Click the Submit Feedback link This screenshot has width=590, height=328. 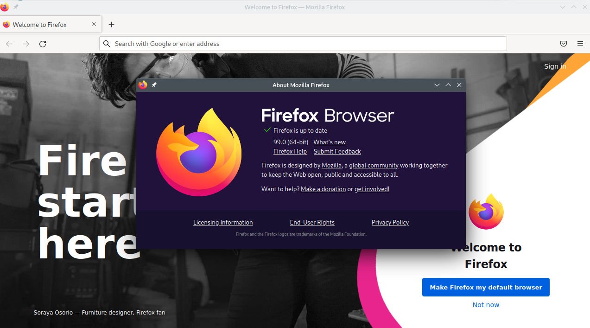pos(337,151)
